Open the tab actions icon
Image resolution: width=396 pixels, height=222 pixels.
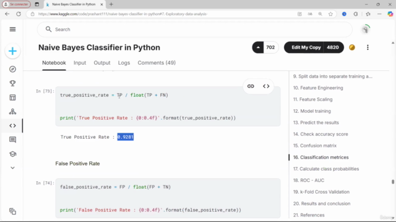tap(37, 4)
